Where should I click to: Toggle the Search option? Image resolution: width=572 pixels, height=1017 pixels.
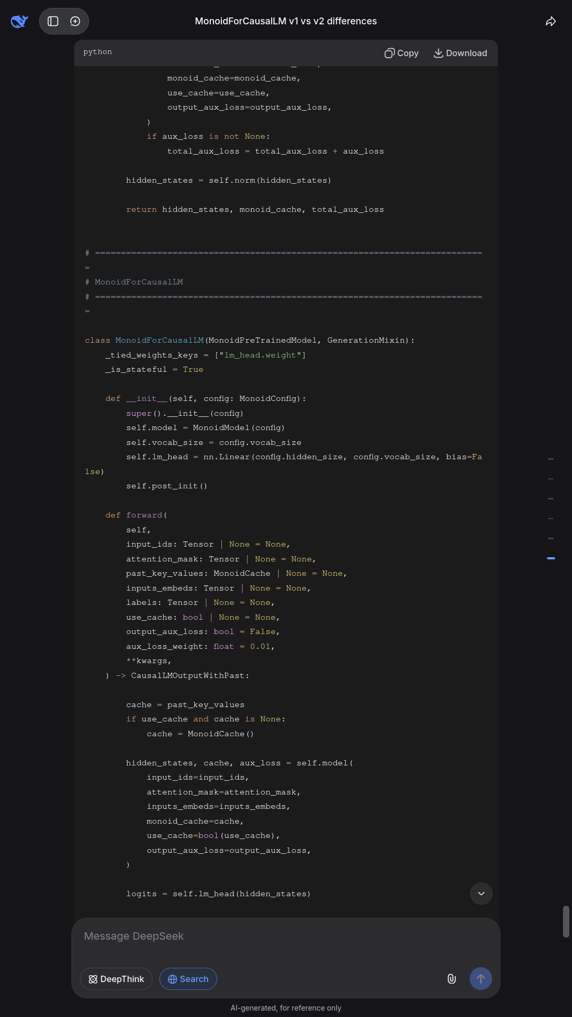tap(188, 979)
